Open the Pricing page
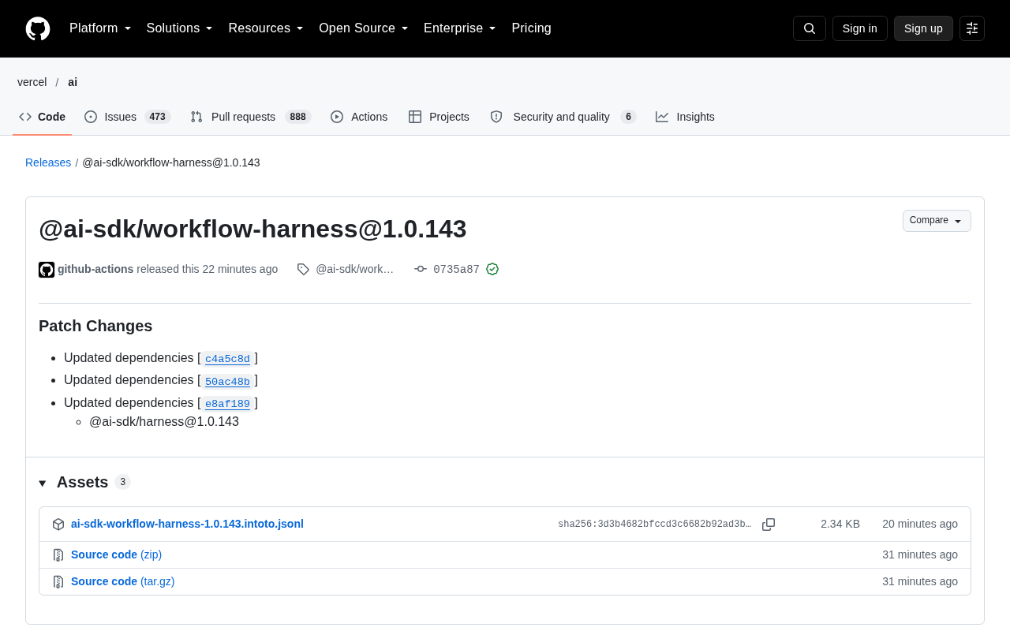The height and width of the screenshot is (631, 1010). point(531,28)
